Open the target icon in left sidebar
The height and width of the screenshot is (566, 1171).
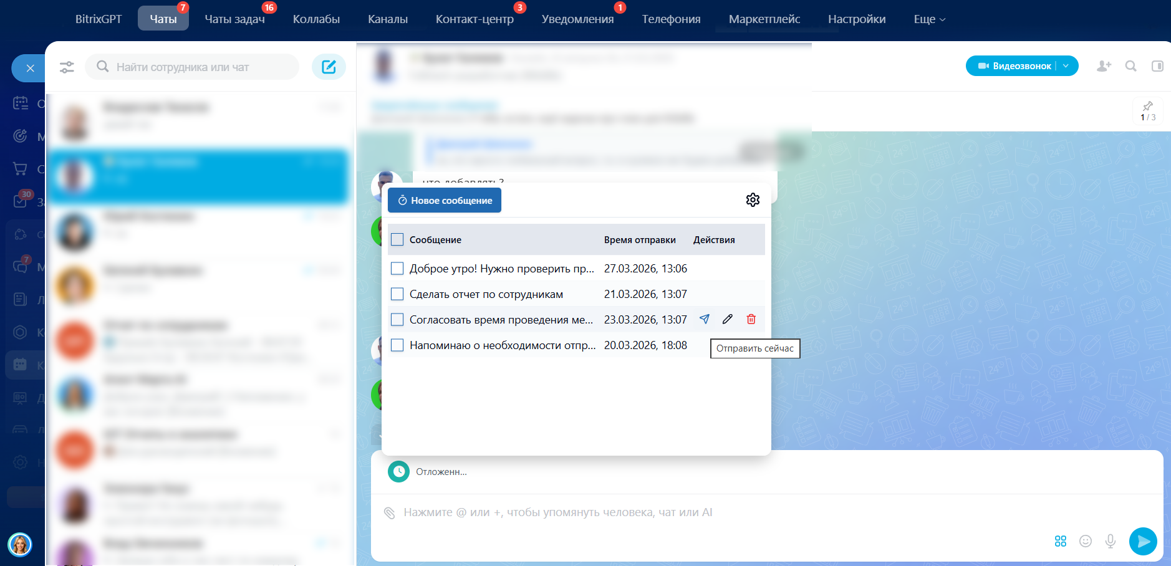[21, 136]
